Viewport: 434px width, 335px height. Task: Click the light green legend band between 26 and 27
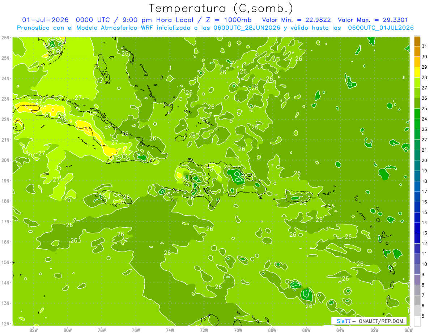coord(417,93)
